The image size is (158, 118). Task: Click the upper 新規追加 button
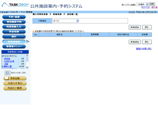(135, 27)
